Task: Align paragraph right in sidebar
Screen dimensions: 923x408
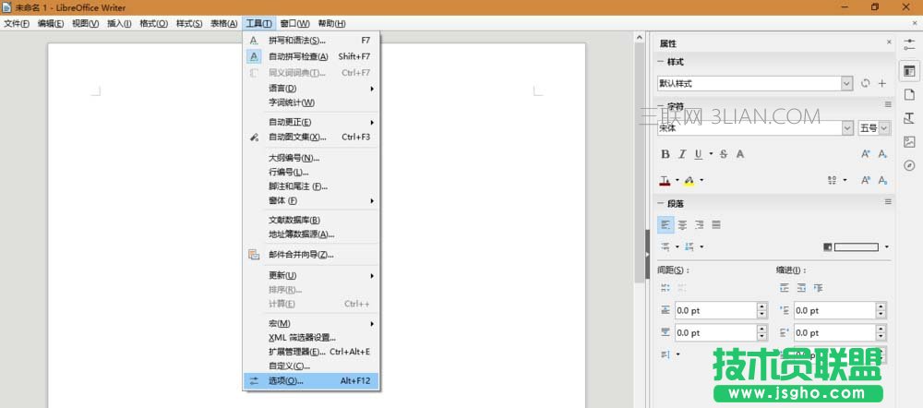Action: point(700,225)
